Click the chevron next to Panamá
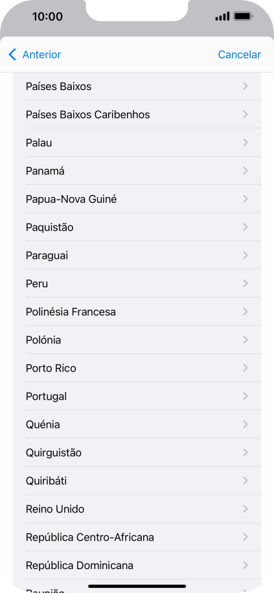The width and height of the screenshot is (274, 593). pos(245,170)
